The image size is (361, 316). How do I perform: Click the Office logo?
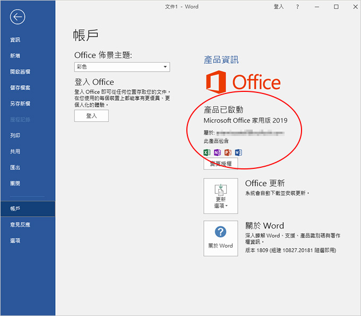(x=243, y=82)
